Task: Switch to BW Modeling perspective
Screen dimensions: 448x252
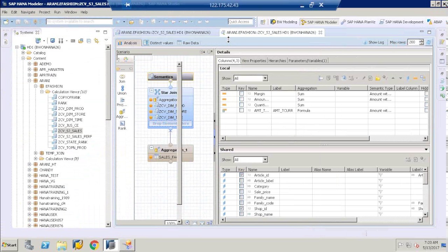Action: tap(284, 22)
